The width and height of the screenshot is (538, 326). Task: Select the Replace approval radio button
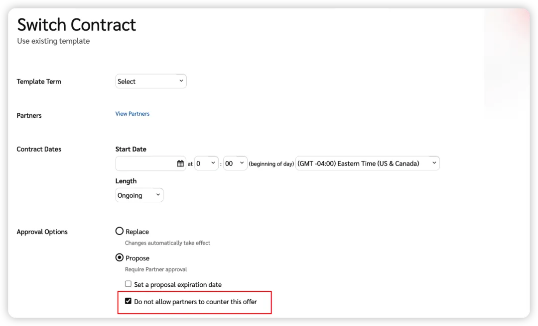pyautogui.click(x=120, y=231)
